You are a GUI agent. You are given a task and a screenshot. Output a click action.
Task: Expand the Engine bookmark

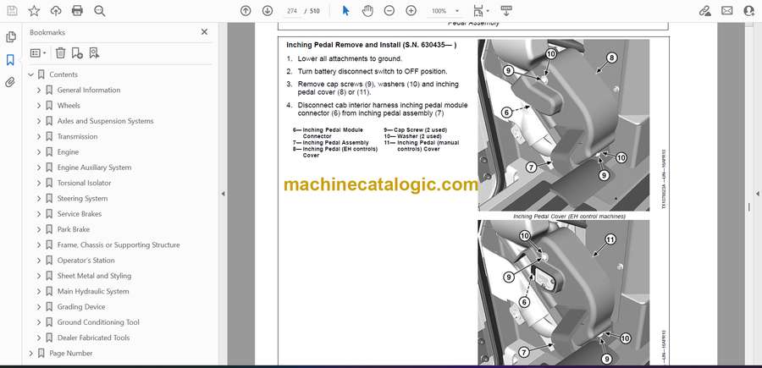[39, 152]
